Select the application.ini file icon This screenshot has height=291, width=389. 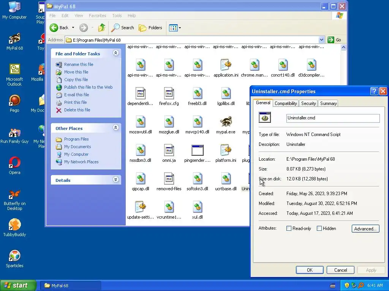pyautogui.click(x=226, y=65)
